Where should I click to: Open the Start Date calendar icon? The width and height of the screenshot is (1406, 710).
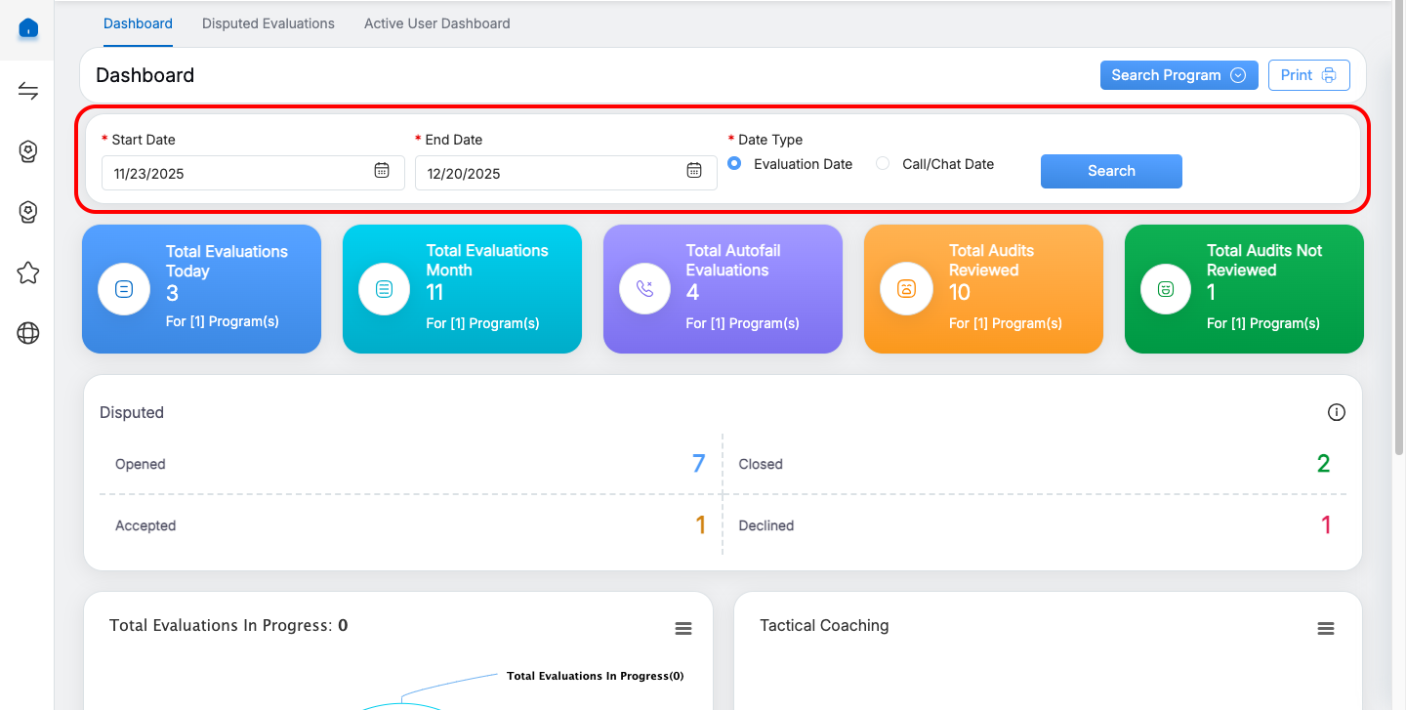coord(382,171)
